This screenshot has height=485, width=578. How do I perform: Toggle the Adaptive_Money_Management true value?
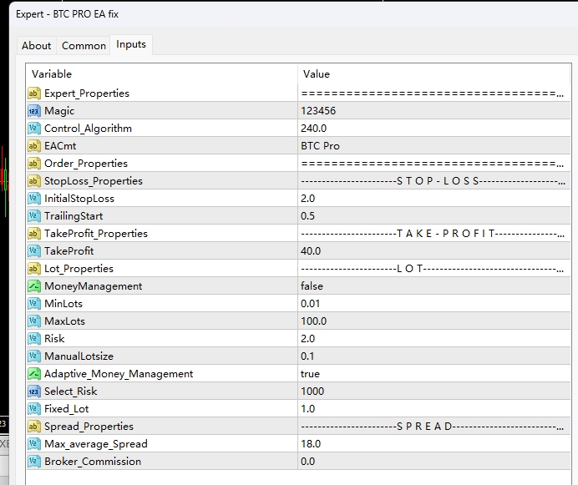click(x=310, y=374)
